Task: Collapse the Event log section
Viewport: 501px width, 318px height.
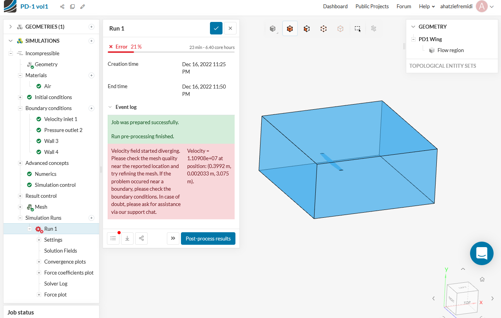Action: coord(109,107)
